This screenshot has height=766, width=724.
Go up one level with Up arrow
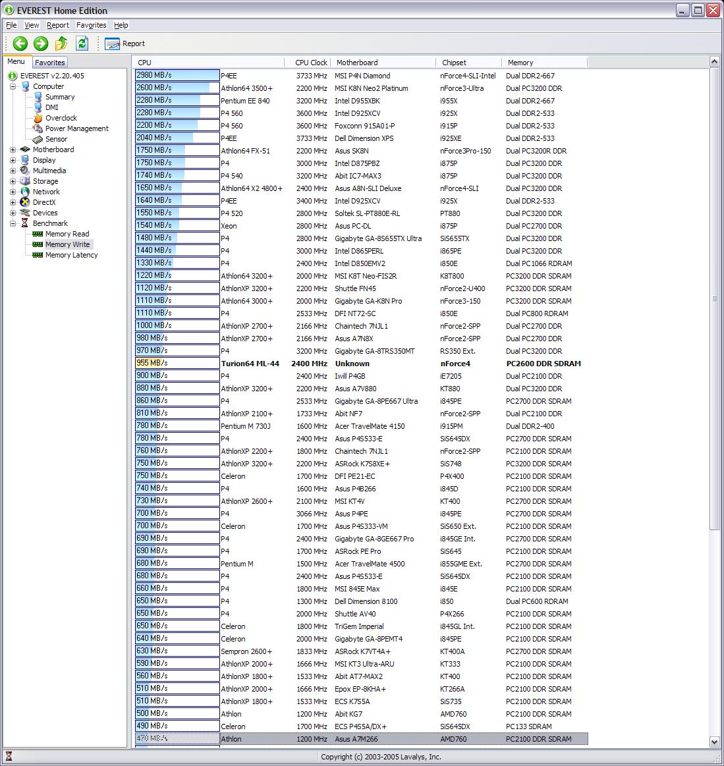pyautogui.click(x=61, y=43)
